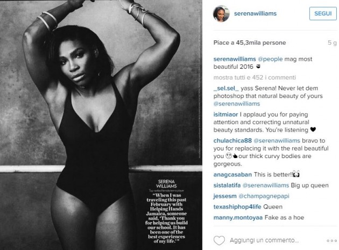Open the @people mention in the caption
This screenshot has height=250, width=339.
point(270,59)
